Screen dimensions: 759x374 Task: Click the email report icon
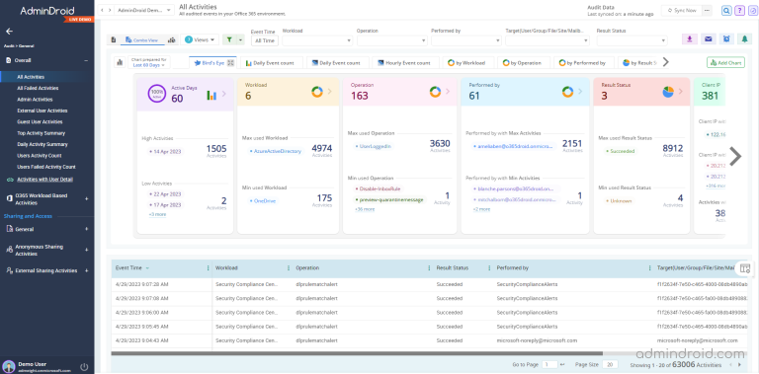(x=709, y=39)
